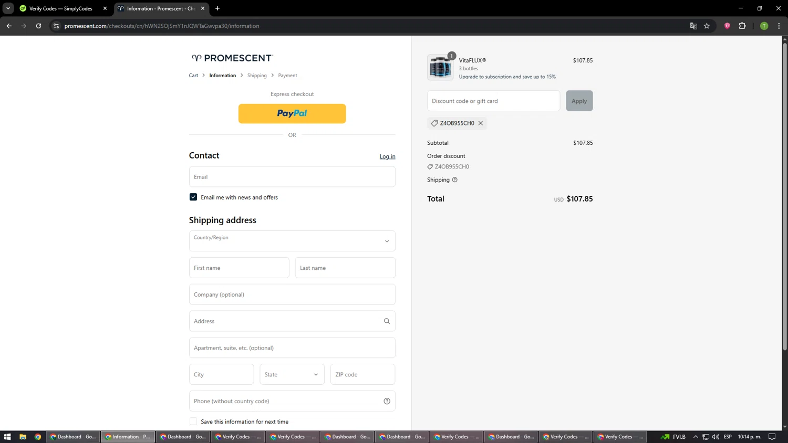788x443 pixels.
Task: Click the address search magnifier icon
Action: click(x=387, y=321)
